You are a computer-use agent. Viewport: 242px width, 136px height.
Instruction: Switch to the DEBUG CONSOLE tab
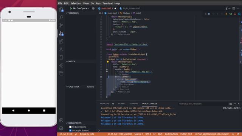coord(150,104)
